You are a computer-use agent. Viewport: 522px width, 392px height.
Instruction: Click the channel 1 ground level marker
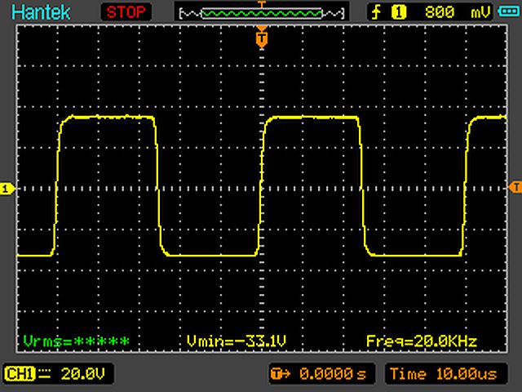(x=7, y=189)
